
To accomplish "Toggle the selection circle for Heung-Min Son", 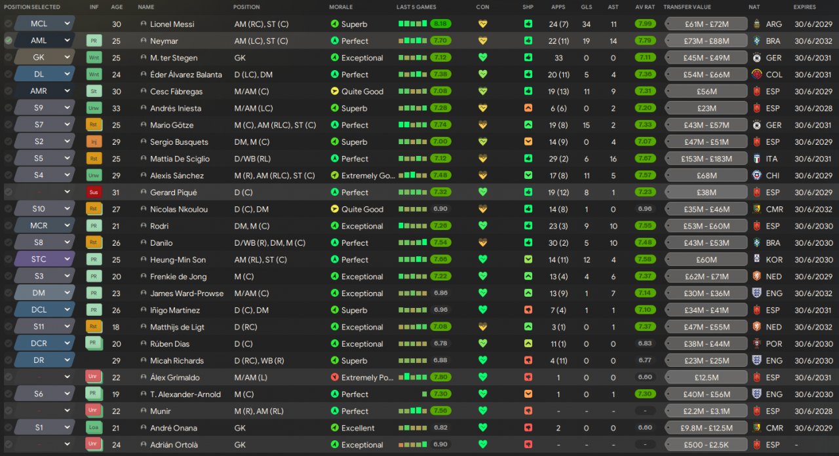I will pos(8,259).
